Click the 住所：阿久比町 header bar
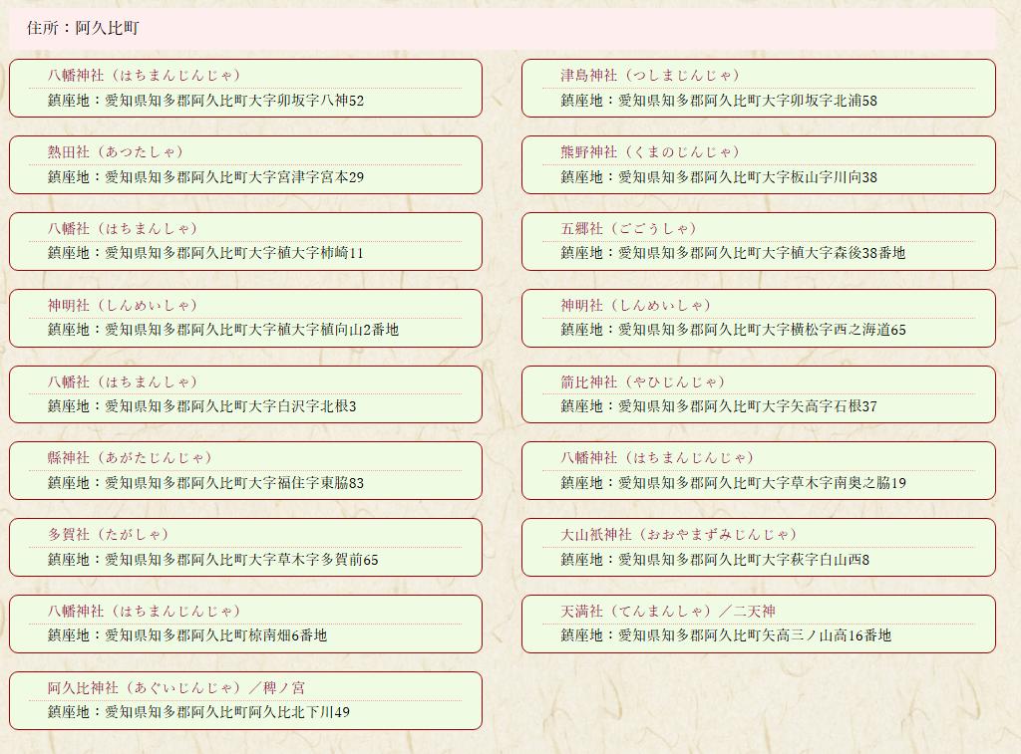The height and width of the screenshot is (754, 1021). (x=503, y=29)
